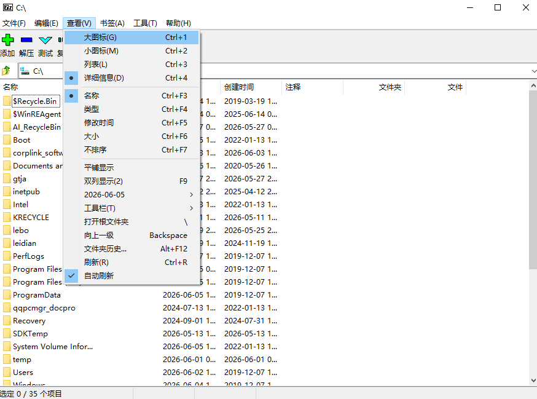Sort by Name (名称) in View menu
The height and width of the screenshot is (399, 537).
pyautogui.click(x=131, y=96)
